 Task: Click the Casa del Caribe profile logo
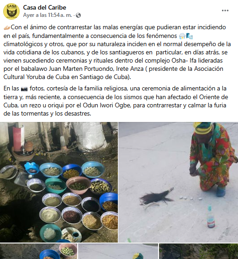(11, 11)
